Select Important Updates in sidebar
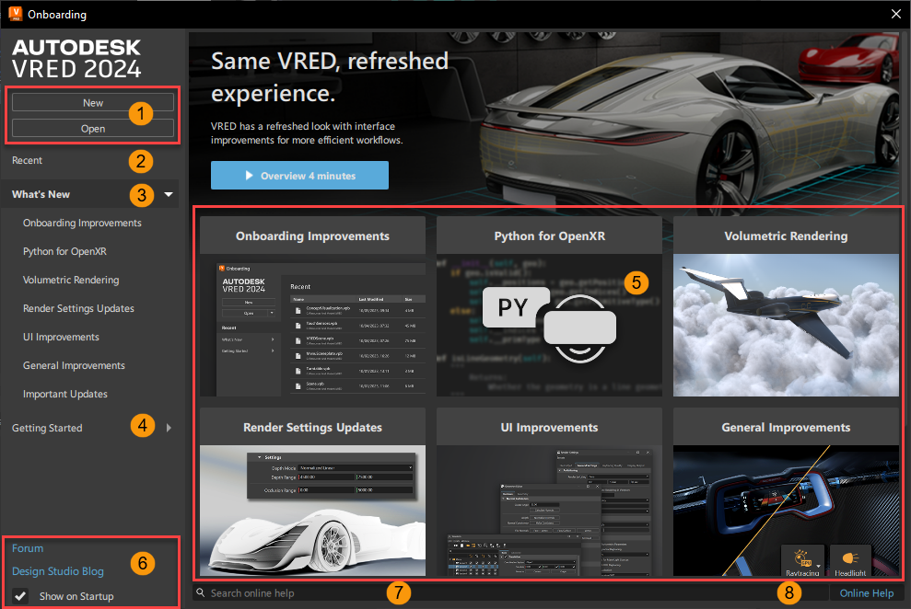The image size is (911, 609). point(65,393)
